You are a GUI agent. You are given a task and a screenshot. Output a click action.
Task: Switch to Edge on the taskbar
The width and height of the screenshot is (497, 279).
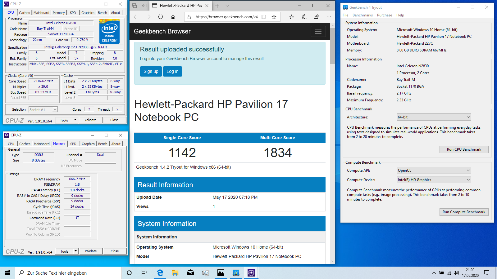pos(160,273)
